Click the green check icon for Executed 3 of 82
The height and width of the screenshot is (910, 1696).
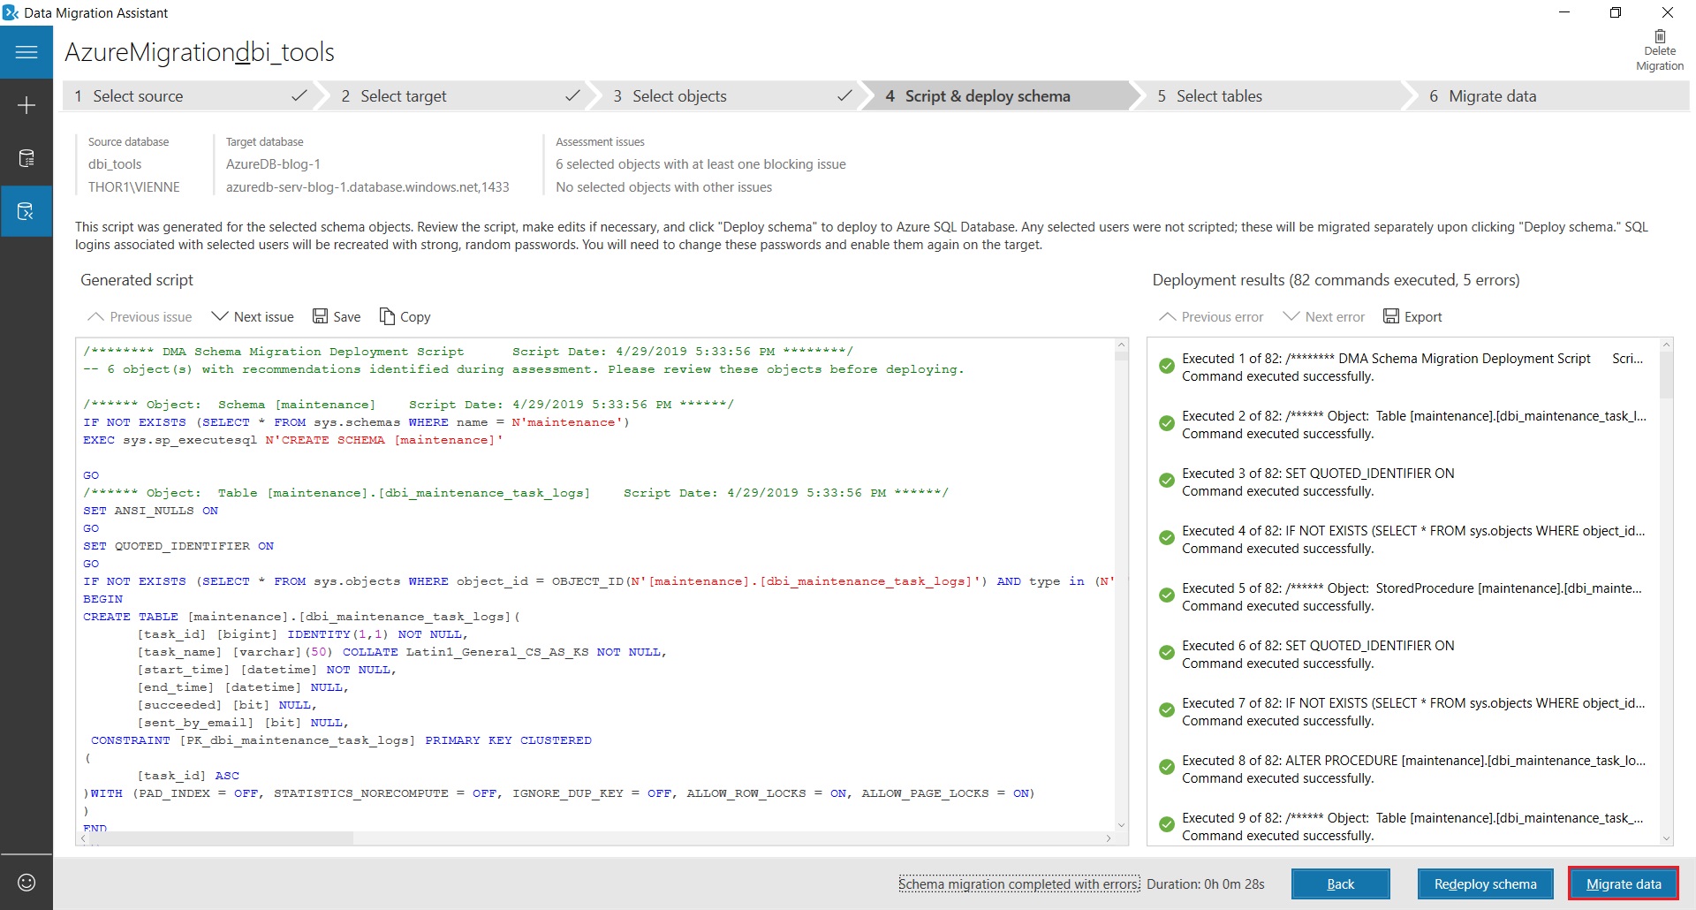[x=1166, y=481]
